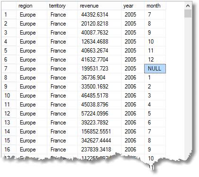
Task: Click France territory cell in row 15
Action: (x=62, y=141)
